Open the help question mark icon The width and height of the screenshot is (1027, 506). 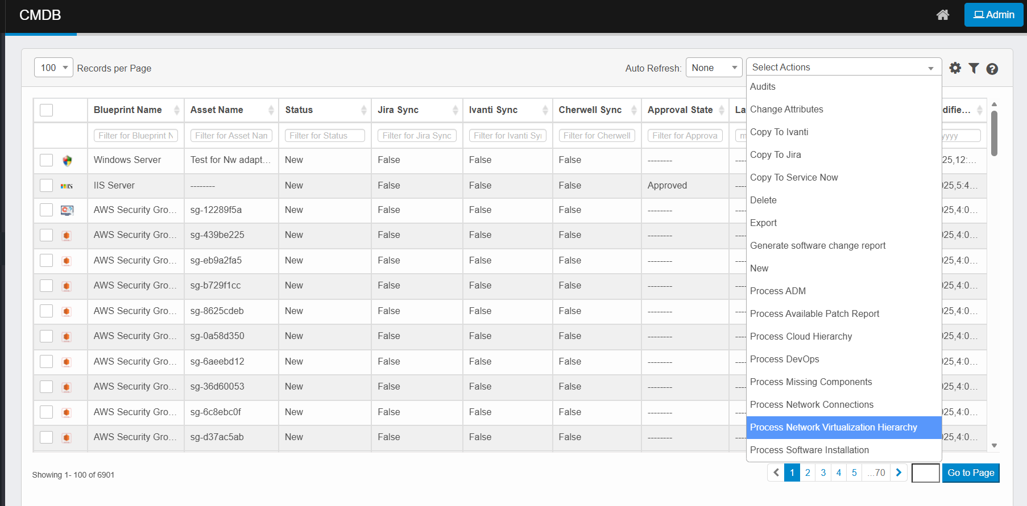pos(992,69)
